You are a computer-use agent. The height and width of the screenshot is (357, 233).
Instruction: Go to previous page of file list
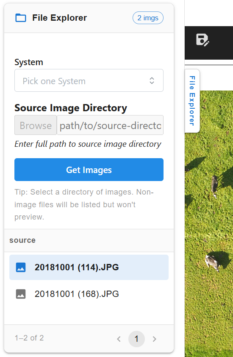(x=119, y=339)
